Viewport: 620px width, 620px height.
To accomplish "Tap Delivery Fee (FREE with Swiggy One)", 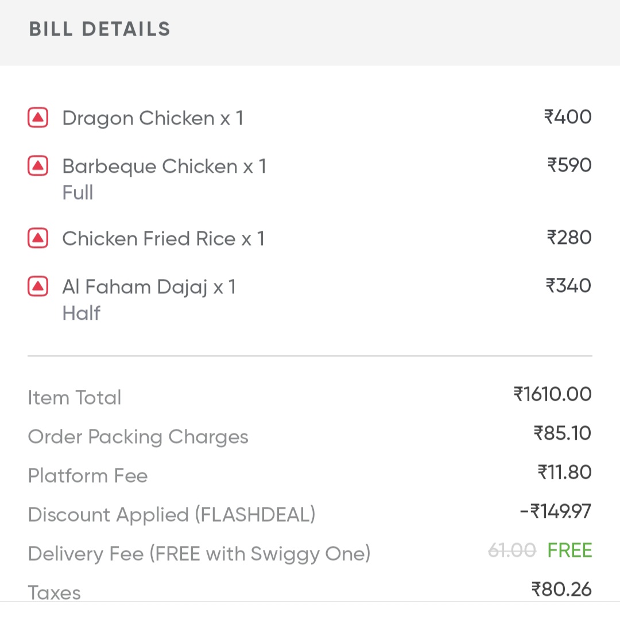I will [x=199, y=554].
